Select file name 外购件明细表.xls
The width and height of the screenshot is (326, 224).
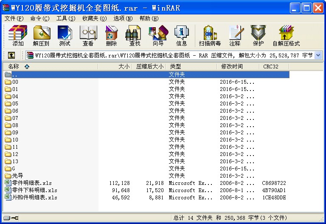pyautogui.click(x=34, y=197)
